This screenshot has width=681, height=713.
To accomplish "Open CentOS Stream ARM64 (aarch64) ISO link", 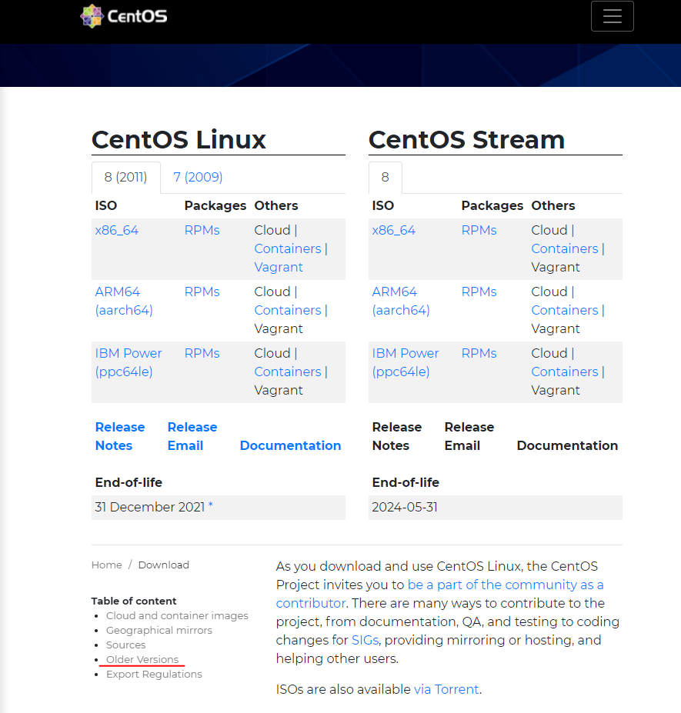I will pos(401,301).
